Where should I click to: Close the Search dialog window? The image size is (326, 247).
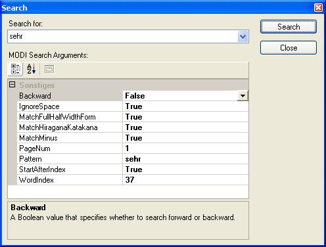318,8
